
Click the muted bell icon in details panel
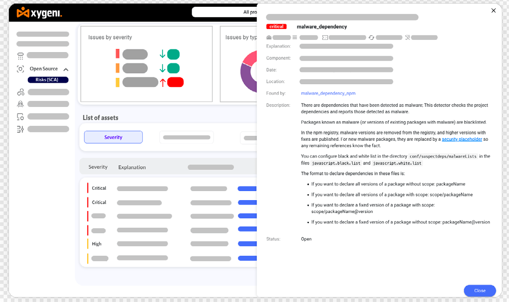point(408,38)
